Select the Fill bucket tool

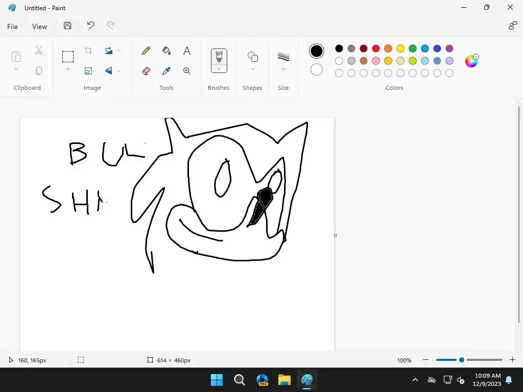pos(167,51)
